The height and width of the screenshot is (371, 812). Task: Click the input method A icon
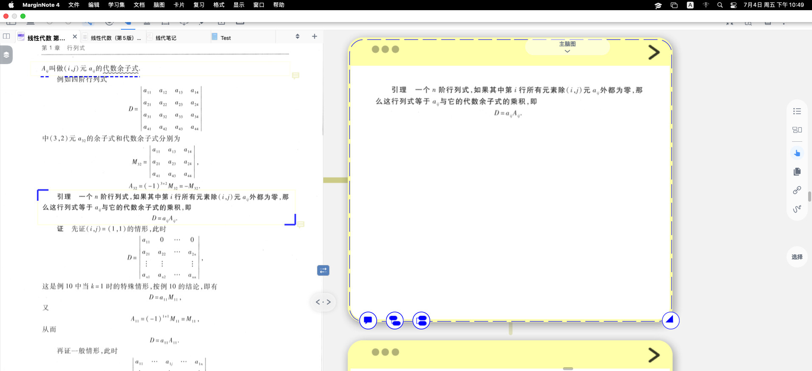coord(690,5)
